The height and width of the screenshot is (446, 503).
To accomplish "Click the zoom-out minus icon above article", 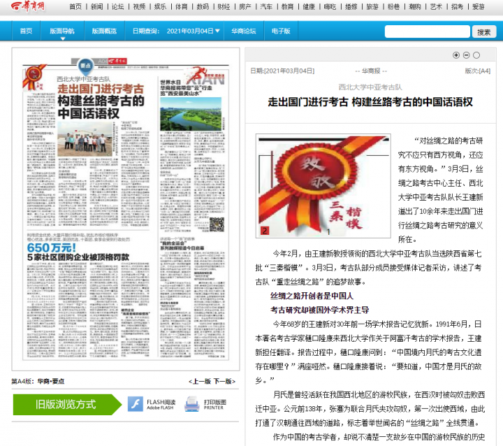I will pos(466,55).
